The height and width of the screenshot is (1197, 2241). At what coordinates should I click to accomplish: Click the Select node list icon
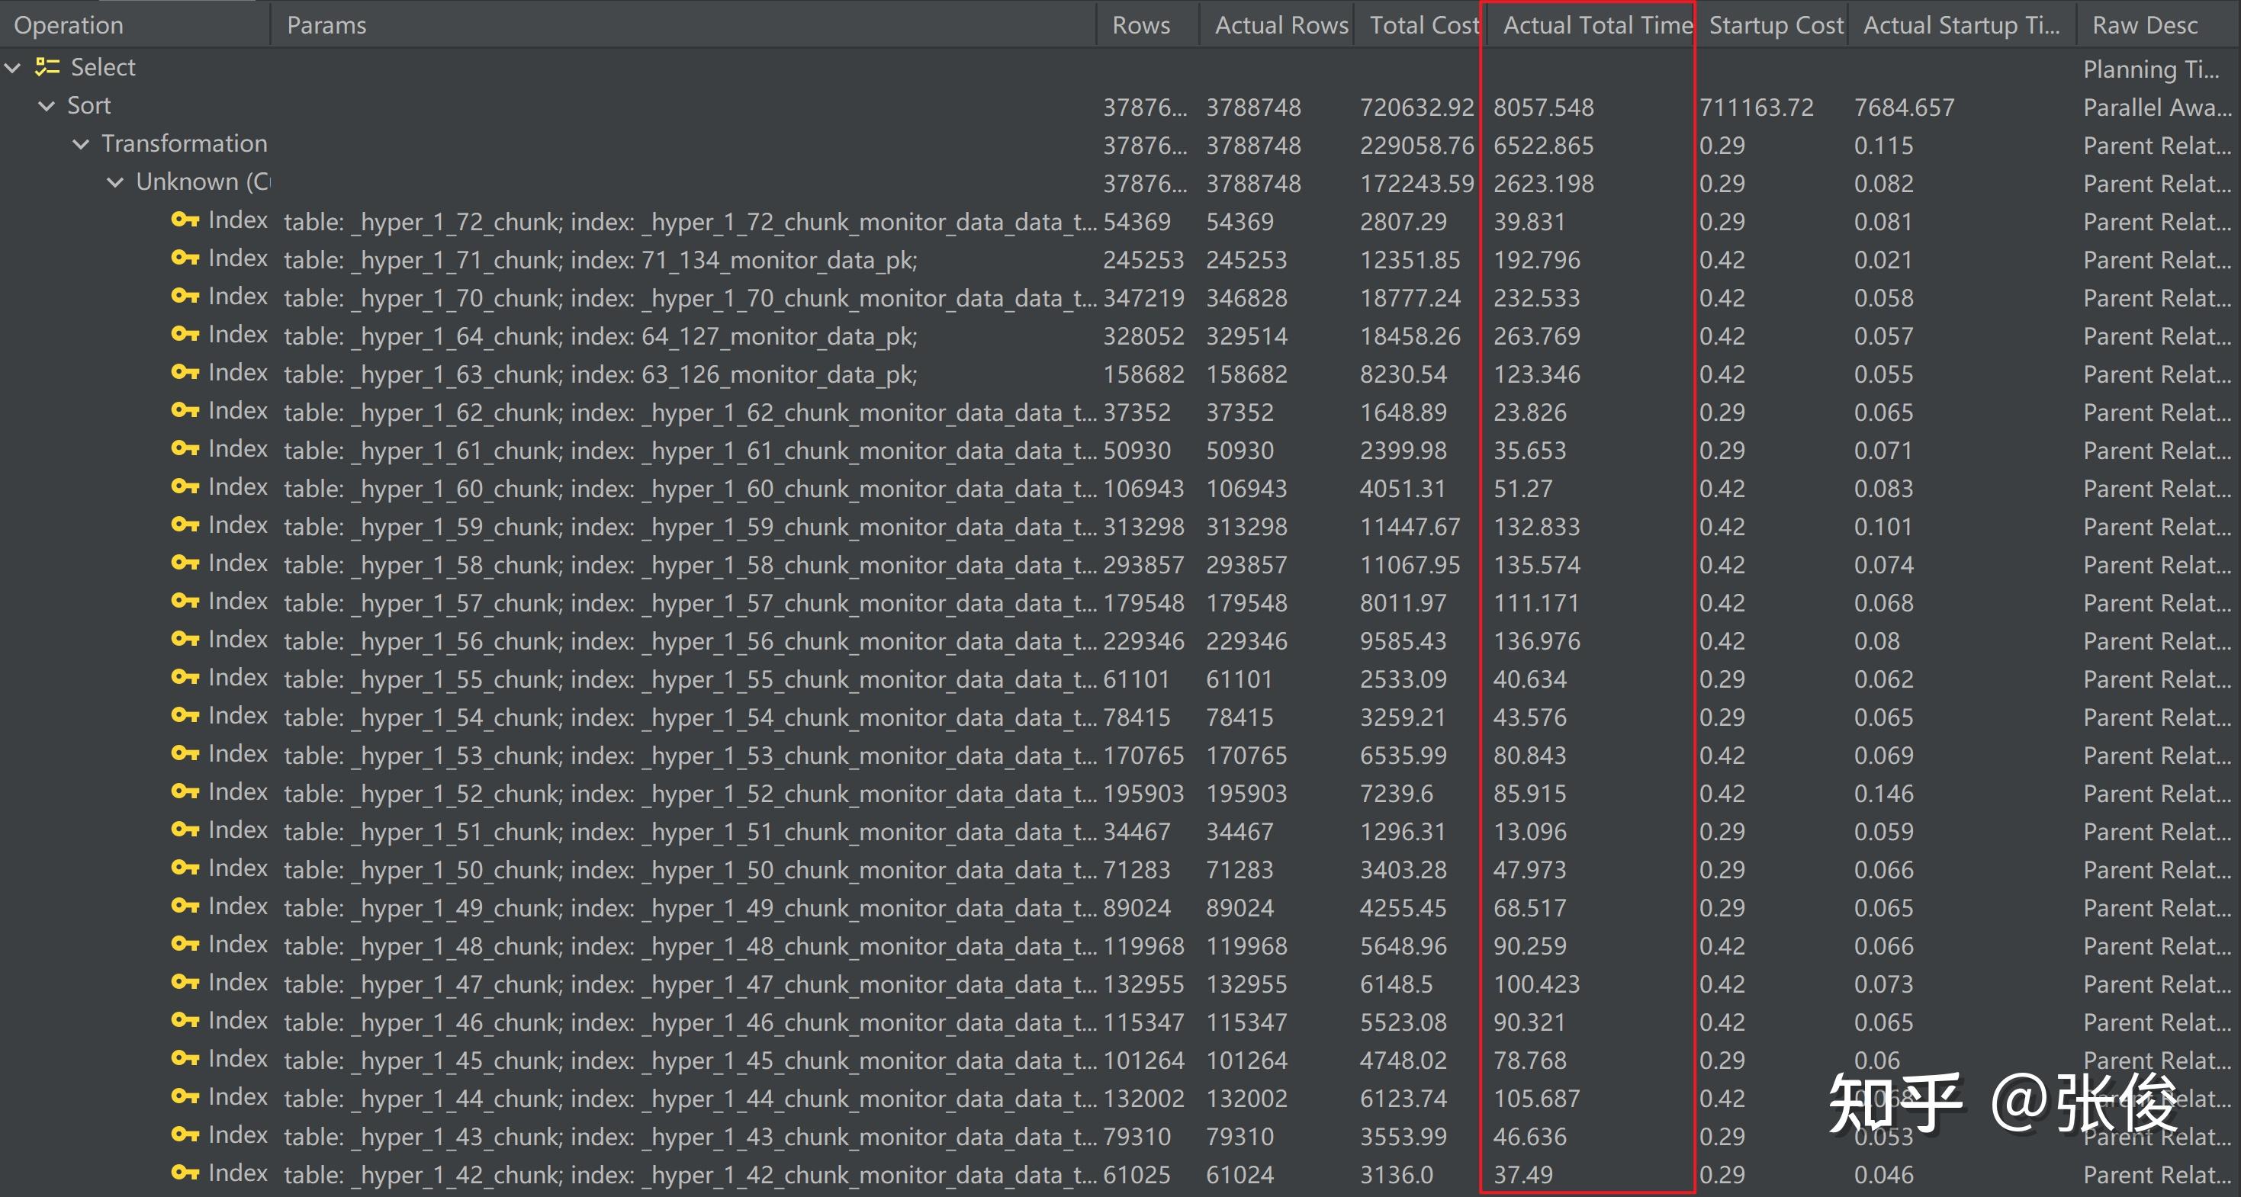[47, 67]
